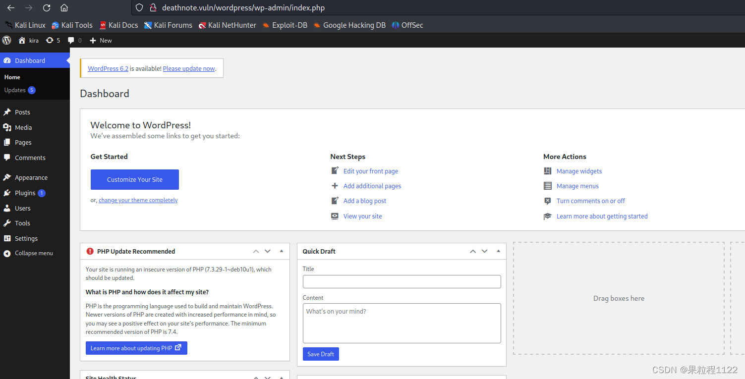Focus the What's on your mind textarea
745x379 pixels.
tap(402, 323)
